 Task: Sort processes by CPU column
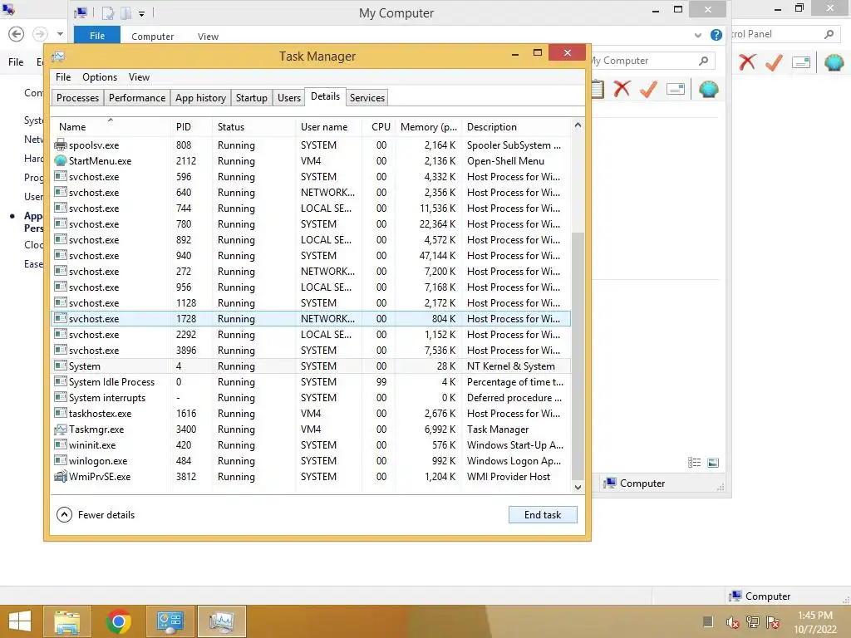[x=379, y=126]
